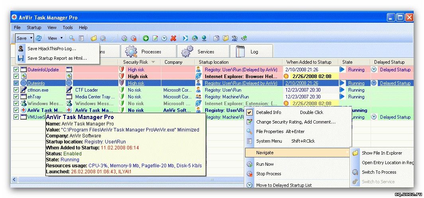Viewport: 424px width, 198px height.
Task: Disable ctfmon.exe startup checkbox
Action: tap(16, 90)
